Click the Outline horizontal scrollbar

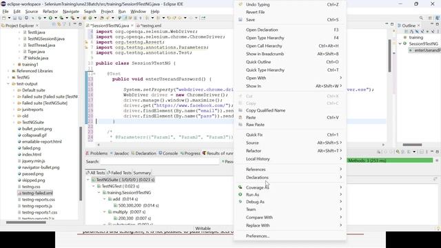click(x=412, y=145)
